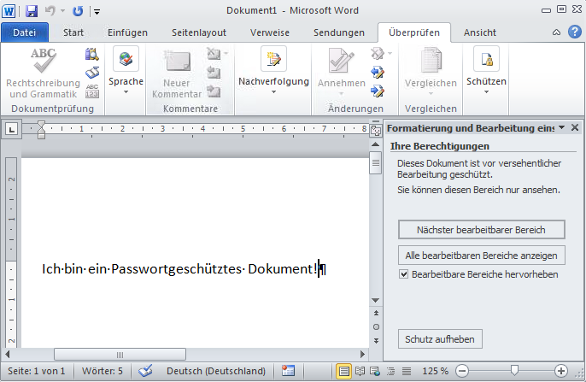Click the zoom in plus button
Viewport: 586px width, 382px height.
(561, 372)
